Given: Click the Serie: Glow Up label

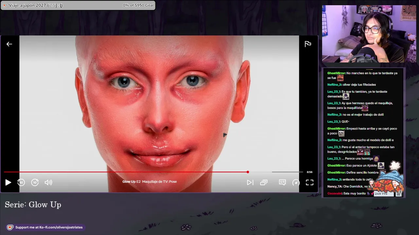Looking at the screenshot, I should click(33, 205).
